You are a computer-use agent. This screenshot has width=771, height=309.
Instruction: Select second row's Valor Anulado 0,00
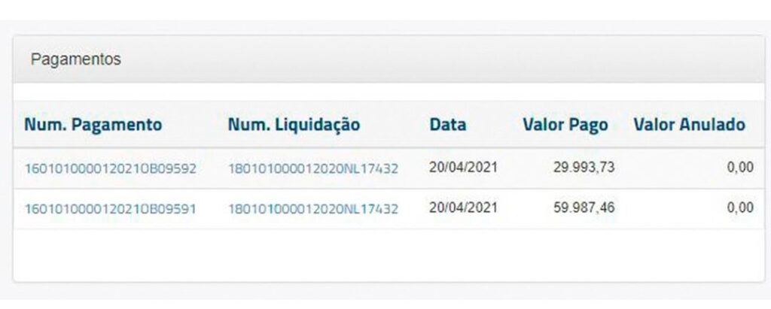click(x=740, y=209)
